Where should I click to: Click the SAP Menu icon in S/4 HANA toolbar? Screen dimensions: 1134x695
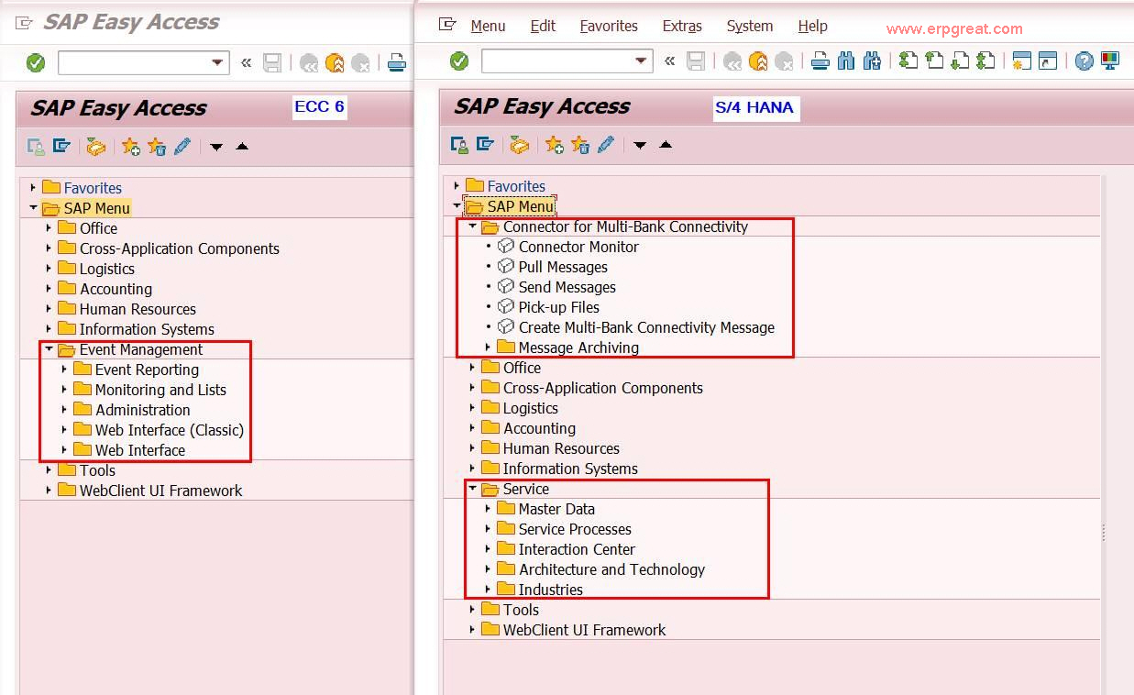coord(485,145)
